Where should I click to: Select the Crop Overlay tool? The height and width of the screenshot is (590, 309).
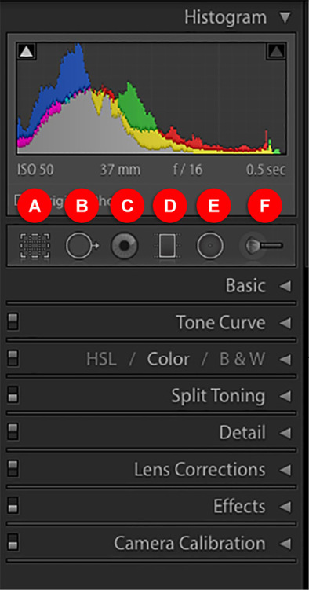pyautogui.click(x=35, y=246)
